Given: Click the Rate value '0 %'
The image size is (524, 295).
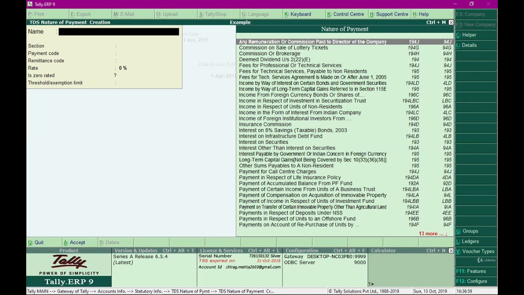Looking at the screenshot, I should pyautogui.click(x=123, y=68).
